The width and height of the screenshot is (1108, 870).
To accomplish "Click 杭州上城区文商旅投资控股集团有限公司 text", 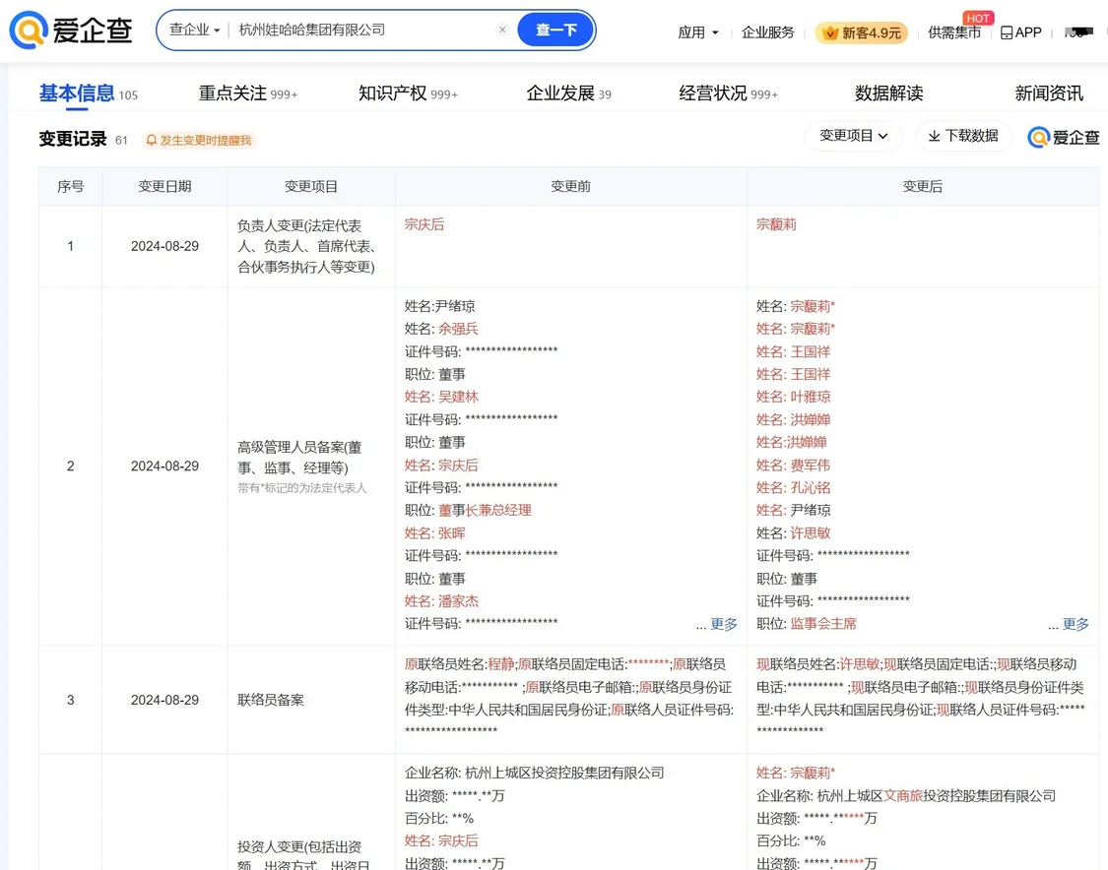I will click(x=937, y=796).
